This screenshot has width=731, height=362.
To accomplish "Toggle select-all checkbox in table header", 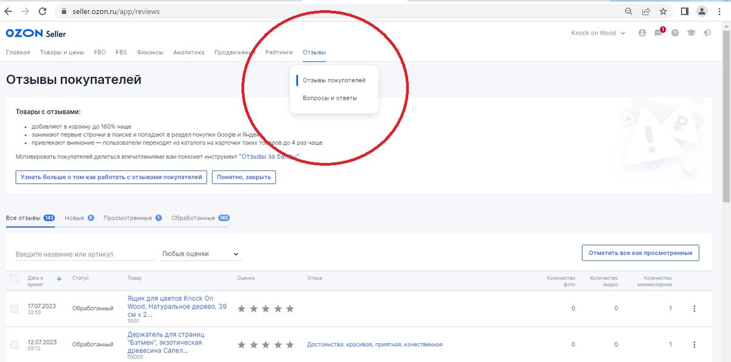I will 15,278.
